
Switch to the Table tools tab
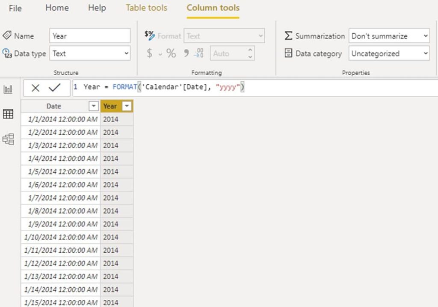(146, 7)
